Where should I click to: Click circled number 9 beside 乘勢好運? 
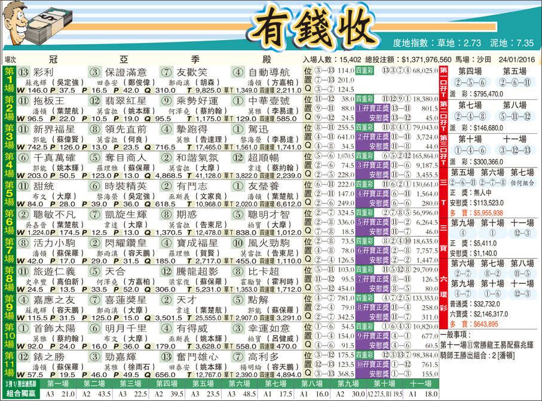tap(167, 101)
